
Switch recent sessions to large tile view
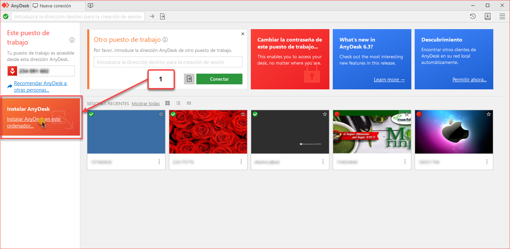[x=168, y=103]
